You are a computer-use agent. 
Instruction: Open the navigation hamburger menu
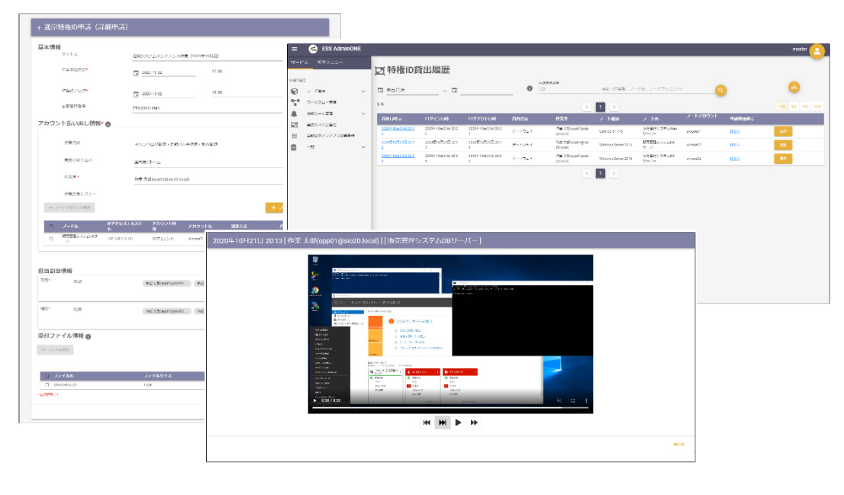click(293, 49)
